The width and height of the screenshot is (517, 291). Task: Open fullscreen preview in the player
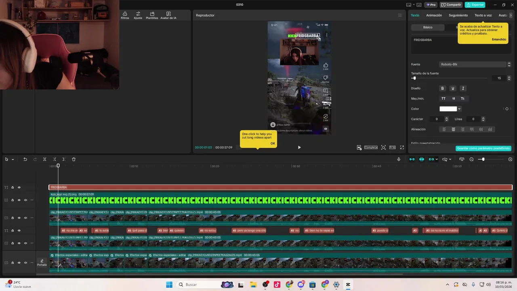402,148
